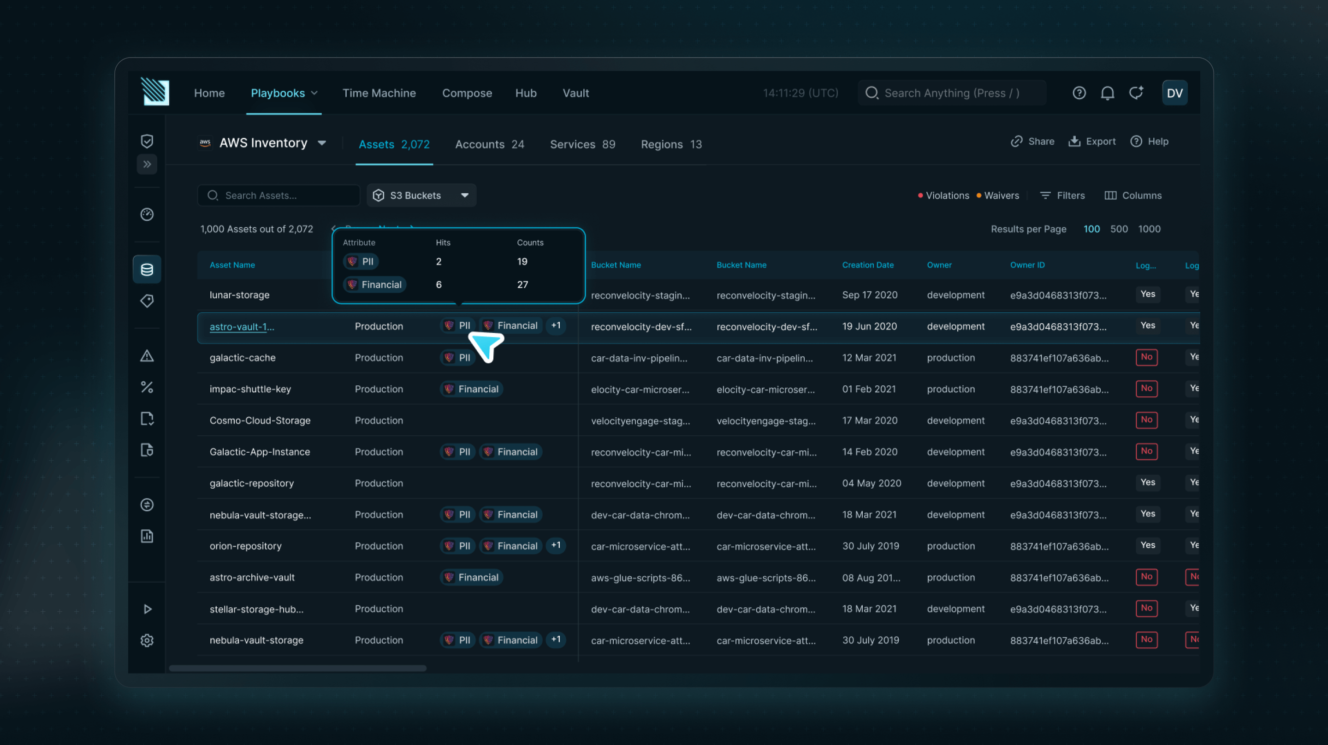Open the document lock sidebar icon
Viewport: 1328px width, 745px height.
147,450
